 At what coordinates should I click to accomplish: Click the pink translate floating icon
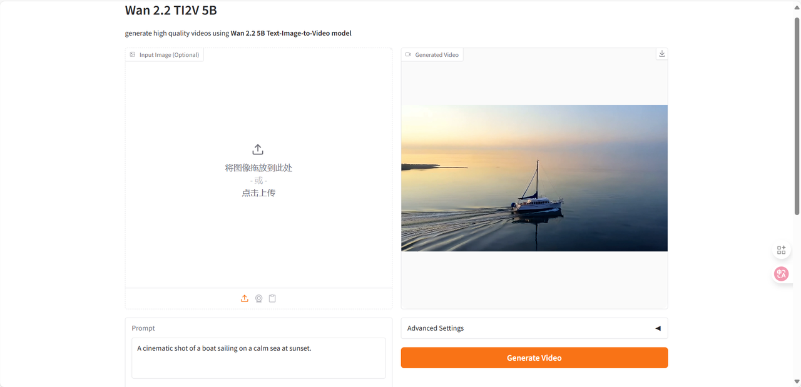click(781, 274)
